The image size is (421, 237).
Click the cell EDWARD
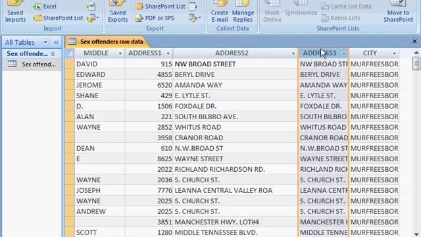coord(99,74)
